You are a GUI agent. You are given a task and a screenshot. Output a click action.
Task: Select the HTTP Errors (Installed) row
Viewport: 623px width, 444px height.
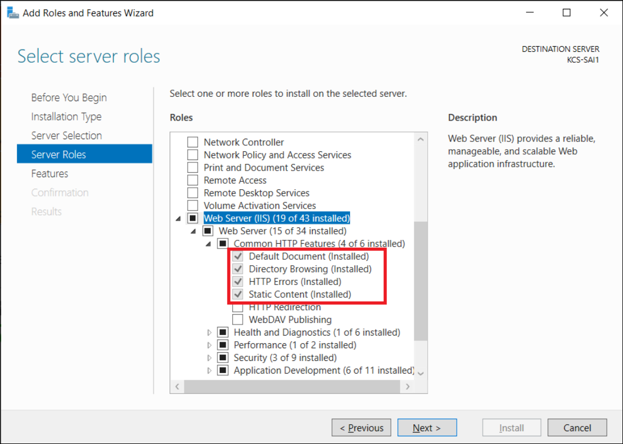pyautogui.click(x=295, y=282)
